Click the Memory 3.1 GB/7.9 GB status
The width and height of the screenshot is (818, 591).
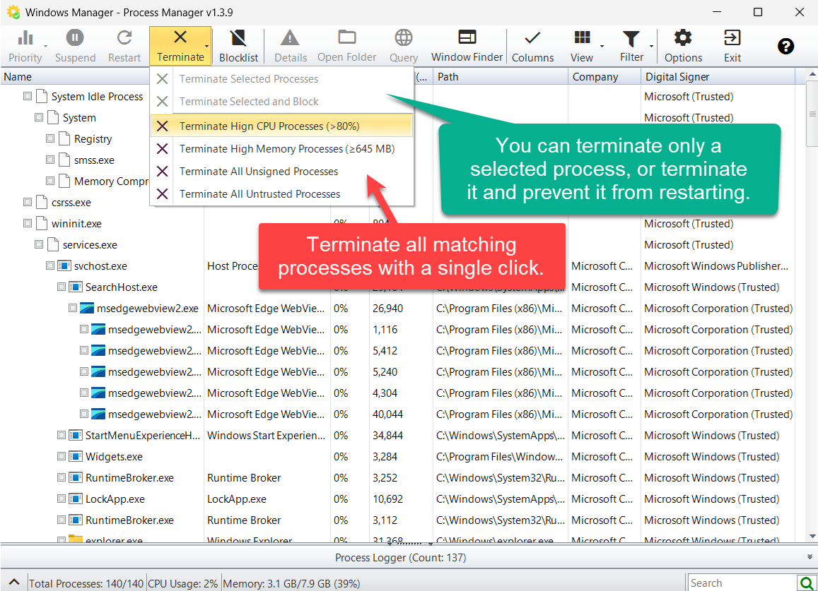click(291, 583)
